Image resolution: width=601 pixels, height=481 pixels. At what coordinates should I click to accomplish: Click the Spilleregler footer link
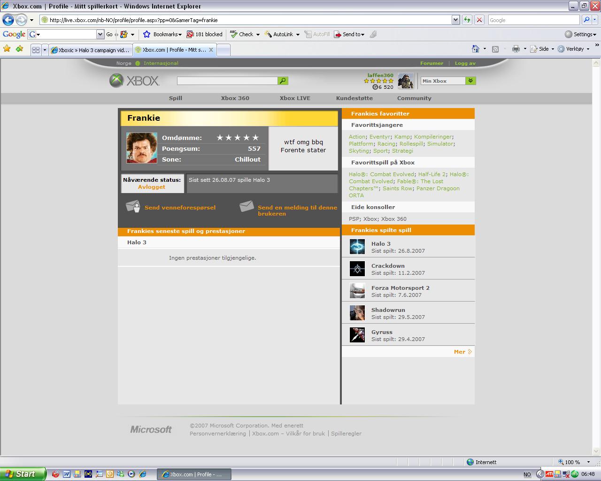tap(346, 434)
